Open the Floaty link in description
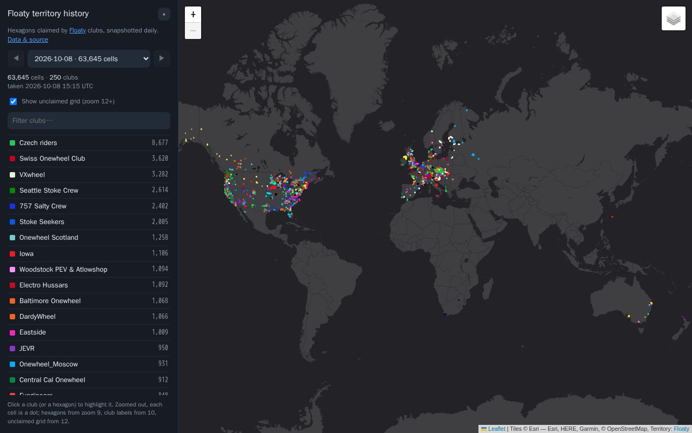692x433 pixels. pyautogui.click(x=77, y=30)
